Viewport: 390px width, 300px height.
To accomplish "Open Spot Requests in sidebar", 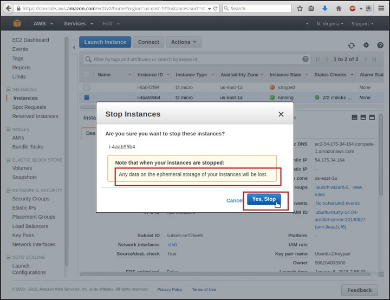I will pos(29,107).
